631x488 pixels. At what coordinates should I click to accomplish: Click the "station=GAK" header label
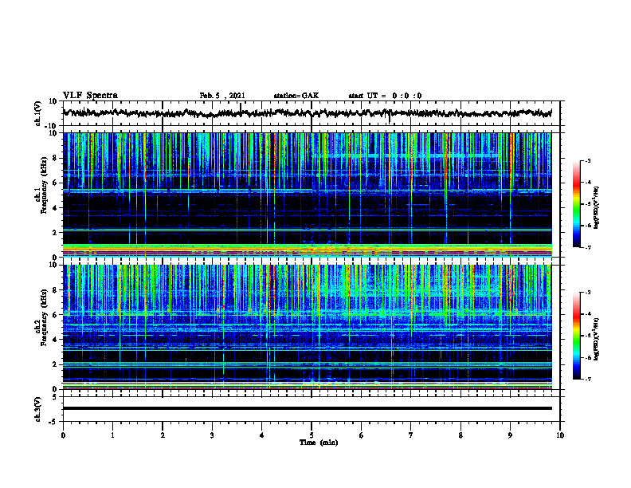tap(296, 96)
